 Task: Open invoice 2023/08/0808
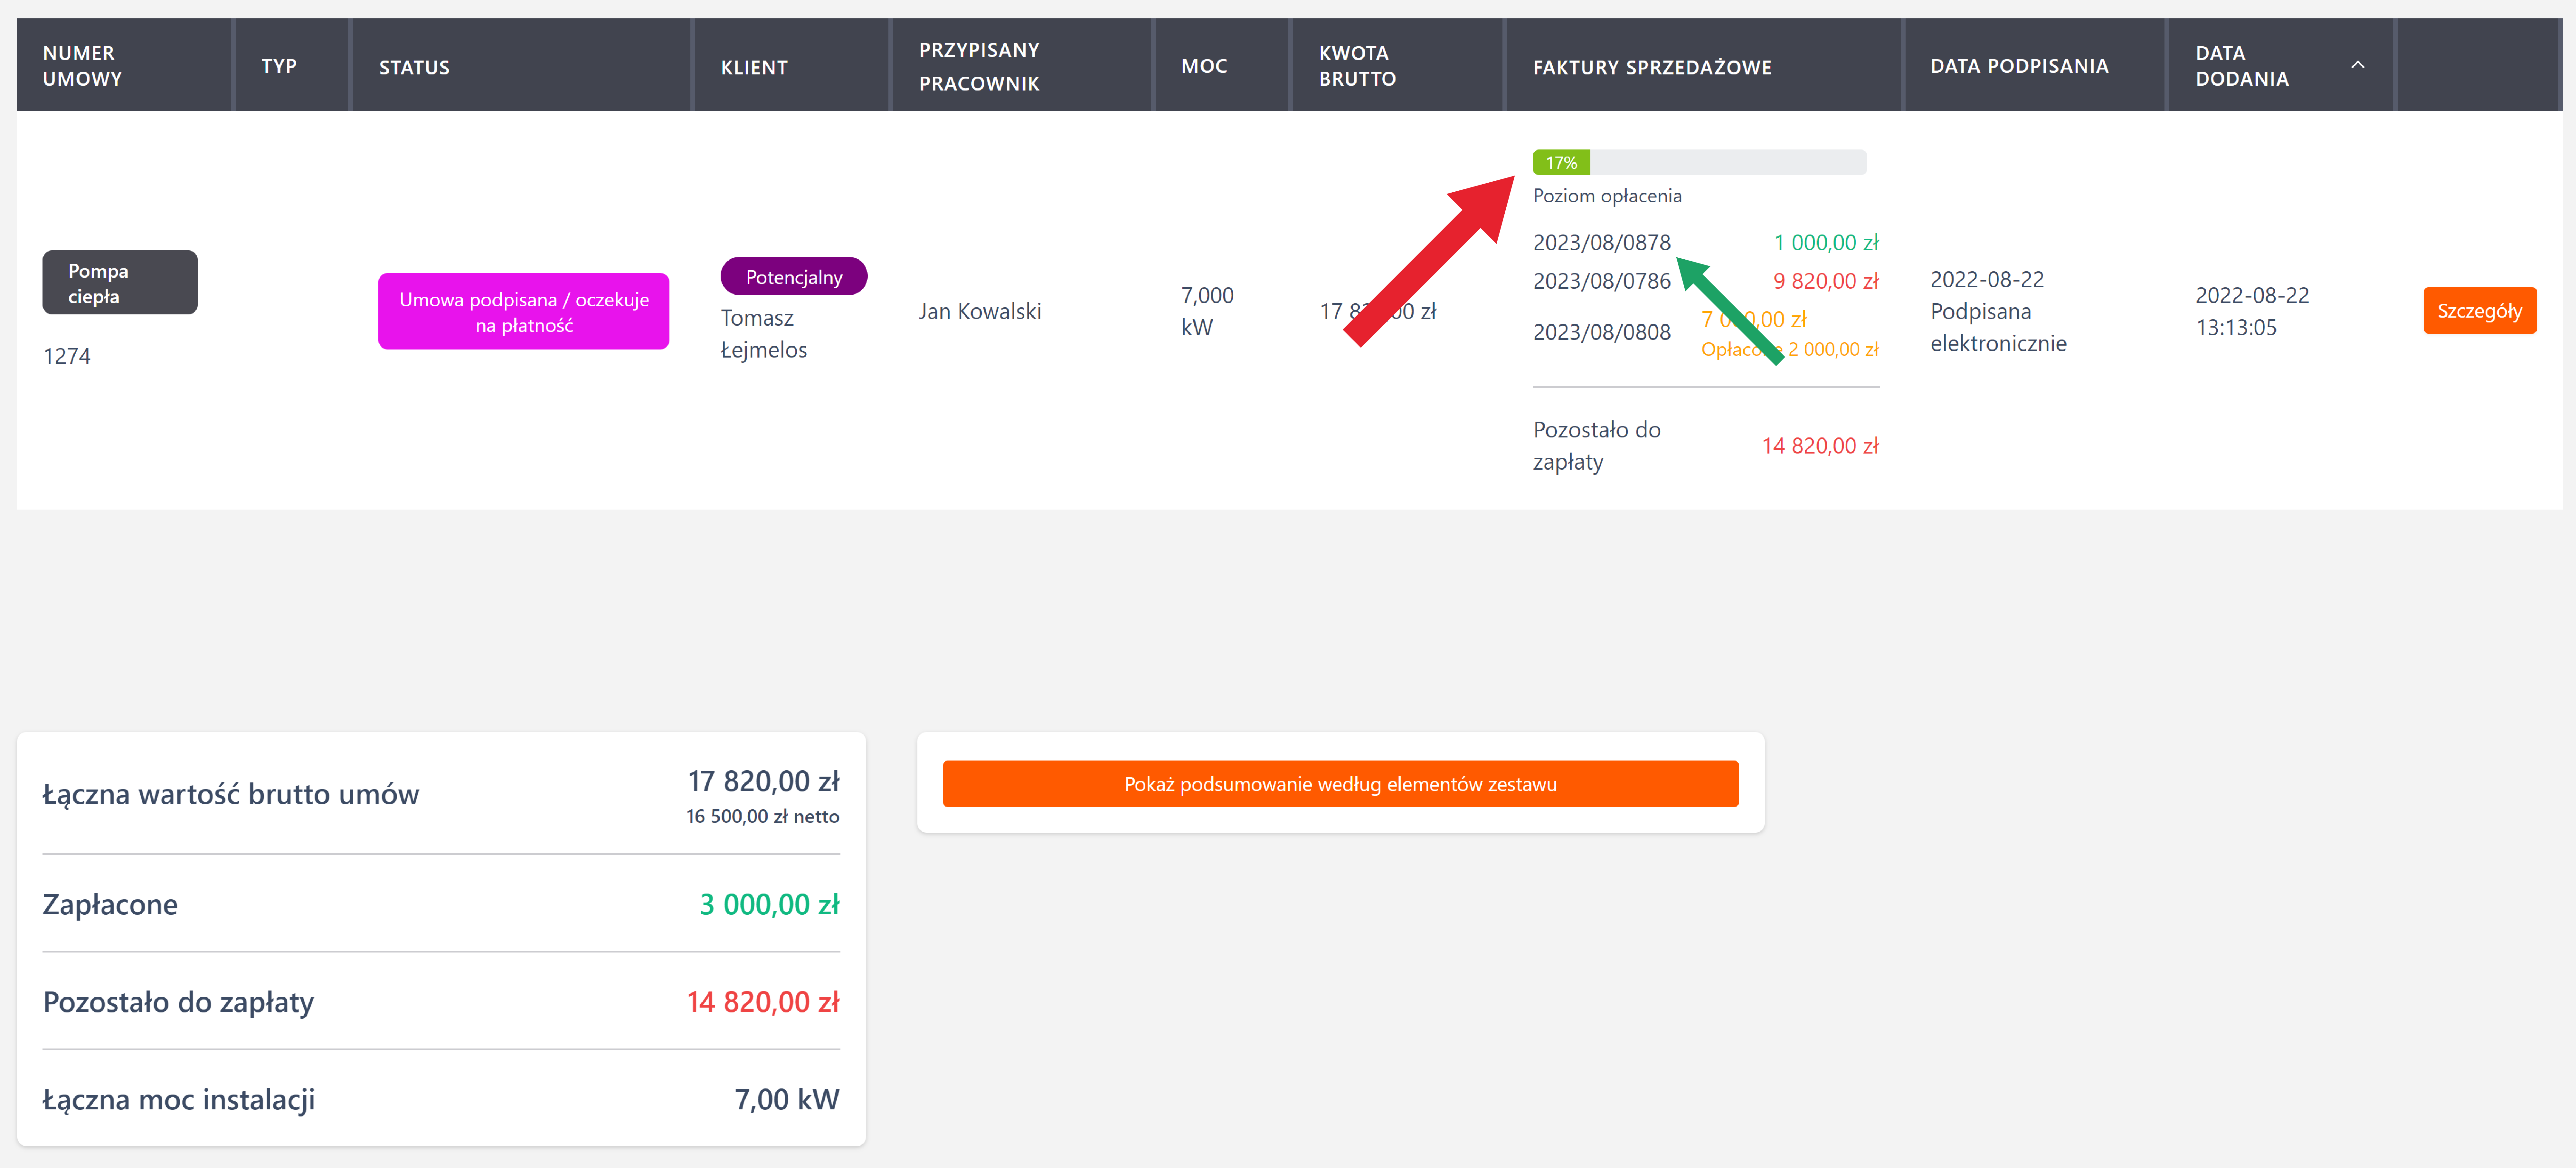pos(1601,332)
